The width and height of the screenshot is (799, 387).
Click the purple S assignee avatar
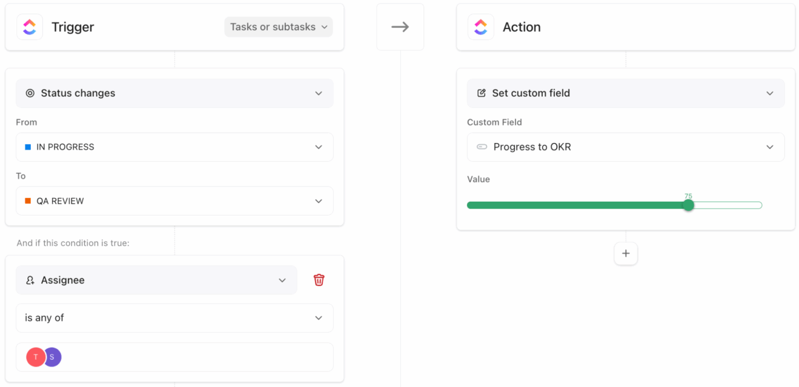[x=52, y=357]
